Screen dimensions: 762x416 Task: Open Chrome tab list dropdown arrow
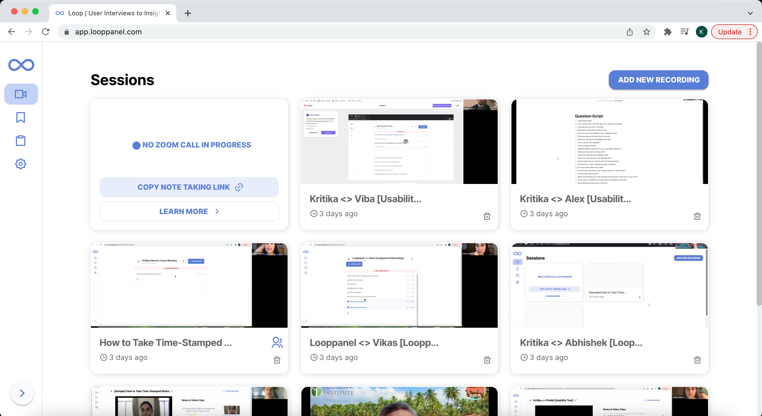pyautogui.click(x=750, y=13)
